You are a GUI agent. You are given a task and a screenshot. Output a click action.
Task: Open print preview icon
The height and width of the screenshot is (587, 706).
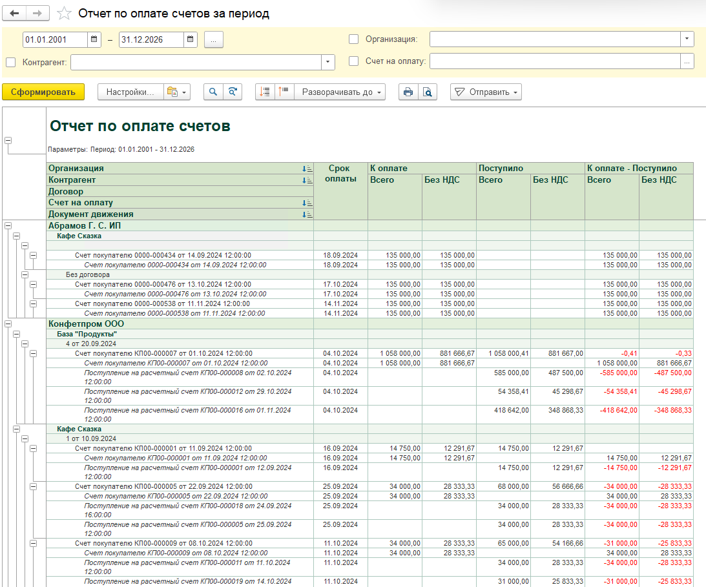click(x=428, y=92)
